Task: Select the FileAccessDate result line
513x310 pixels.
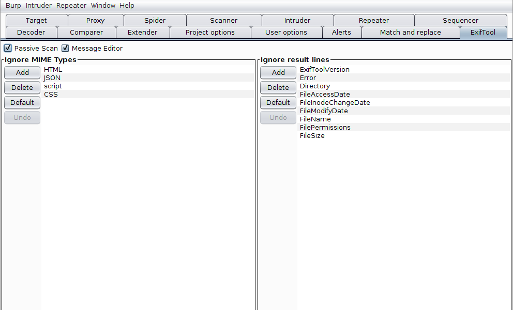Action: pyautogui.click(x=404, y=94)
